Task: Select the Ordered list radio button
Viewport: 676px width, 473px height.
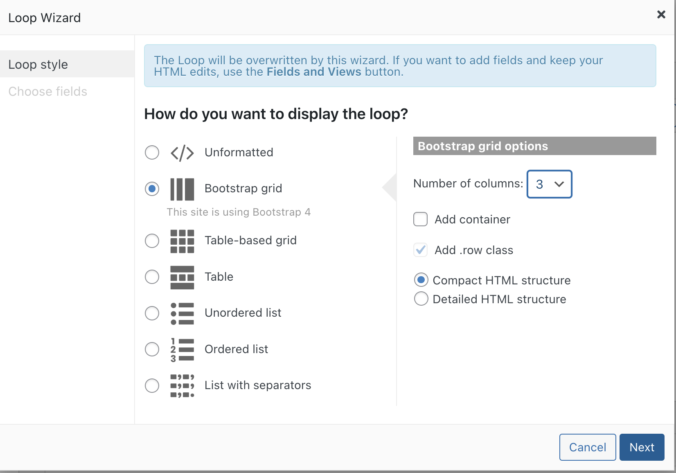Action: point(152,349)
